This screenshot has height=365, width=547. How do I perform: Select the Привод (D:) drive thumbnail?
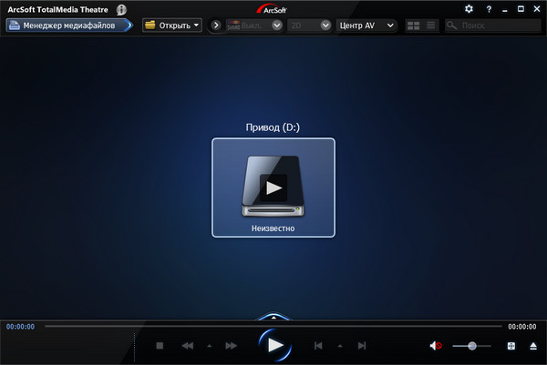[273, 187]
